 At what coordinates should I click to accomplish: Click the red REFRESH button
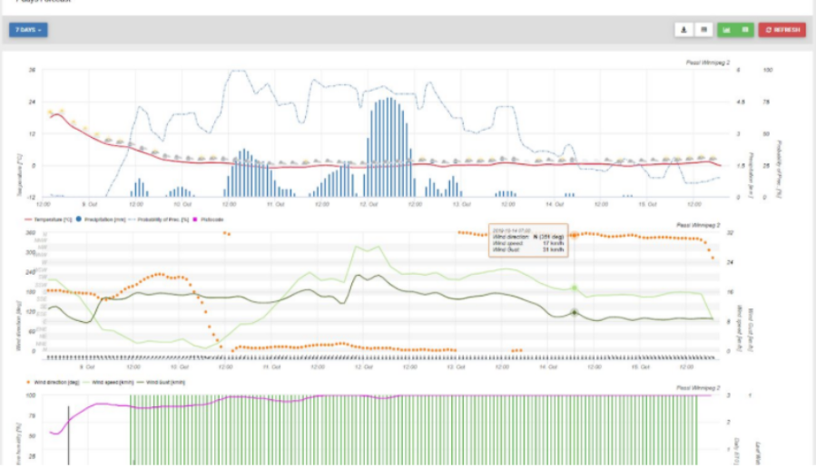pos(782,30)
